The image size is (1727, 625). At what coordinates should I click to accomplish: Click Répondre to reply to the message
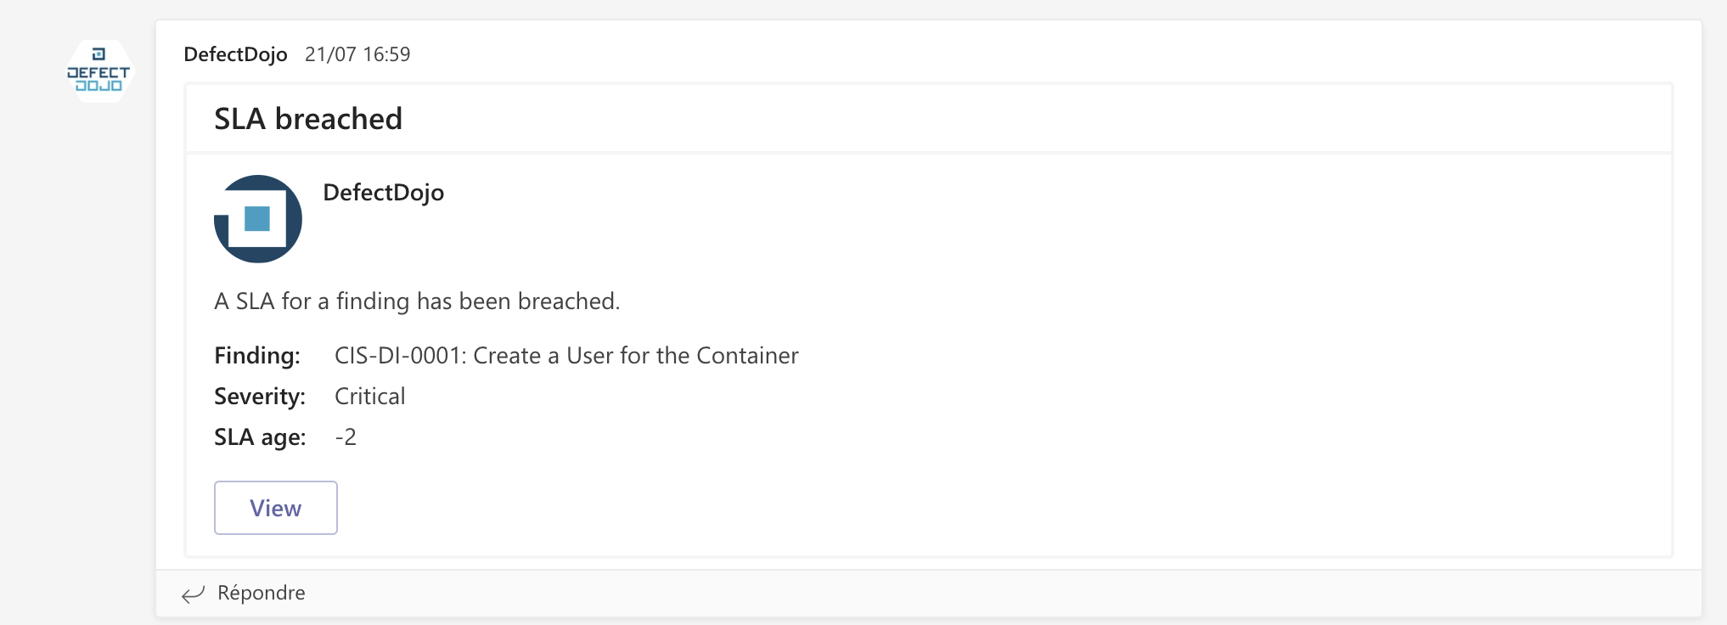pyautogui.click(x=261, y=592)
